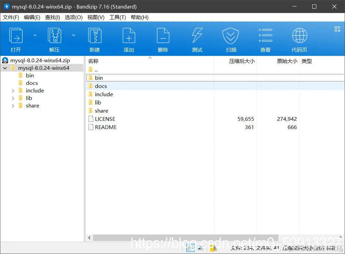Click the Open (打开) toolbar icon
Image resolution: width=345 pixels, height=254 pixels.
(16, 36)
